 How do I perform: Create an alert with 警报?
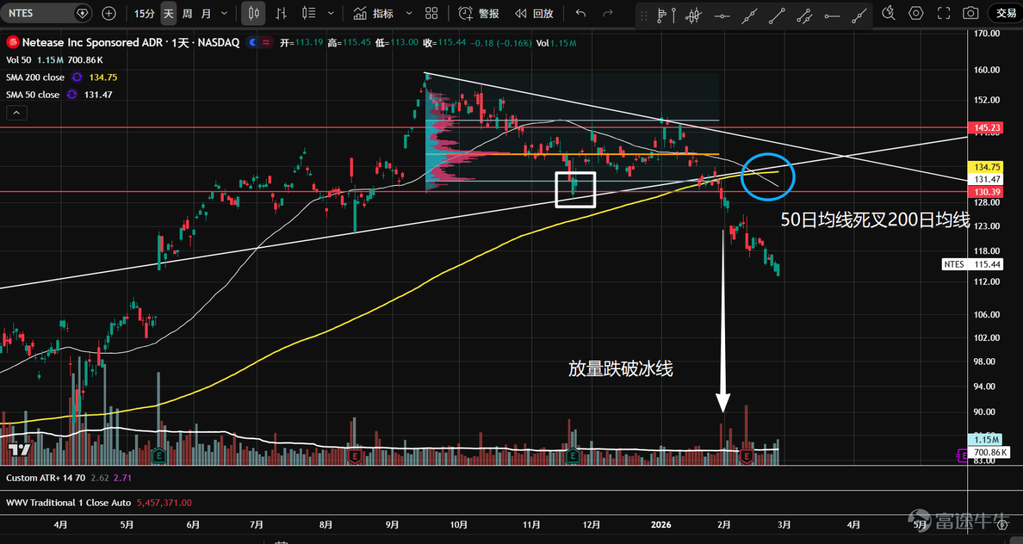[x=479, y=13]
